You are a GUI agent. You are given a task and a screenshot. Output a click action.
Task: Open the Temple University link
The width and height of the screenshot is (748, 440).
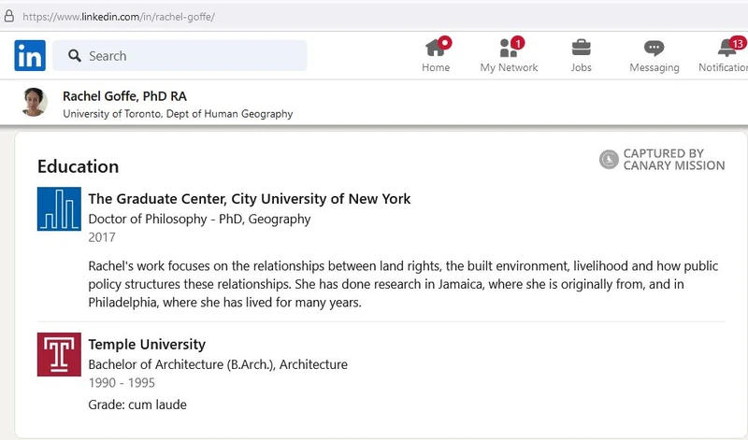147,344
